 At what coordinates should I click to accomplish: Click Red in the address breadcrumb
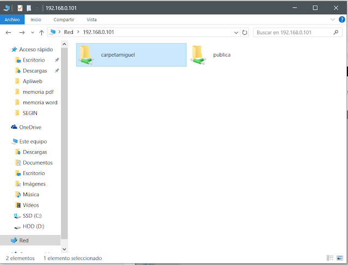coord(69,32)
